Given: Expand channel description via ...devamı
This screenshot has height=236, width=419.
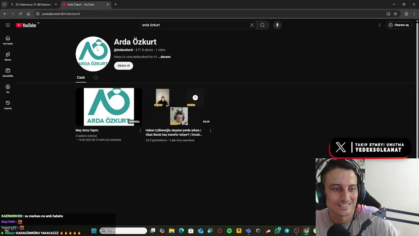Looking at the screenshot, I should coord(165,57).
